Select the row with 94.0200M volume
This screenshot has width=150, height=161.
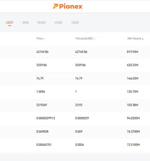tap(75, 118)
